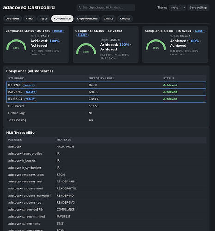The width and height of the screenshot is (215, 231).
Task: Open the Proof tab
Action: tap(30, 18)
